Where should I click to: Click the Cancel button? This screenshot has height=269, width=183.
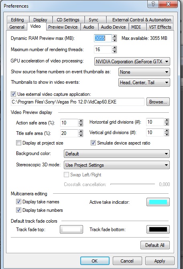coord(127,261)
